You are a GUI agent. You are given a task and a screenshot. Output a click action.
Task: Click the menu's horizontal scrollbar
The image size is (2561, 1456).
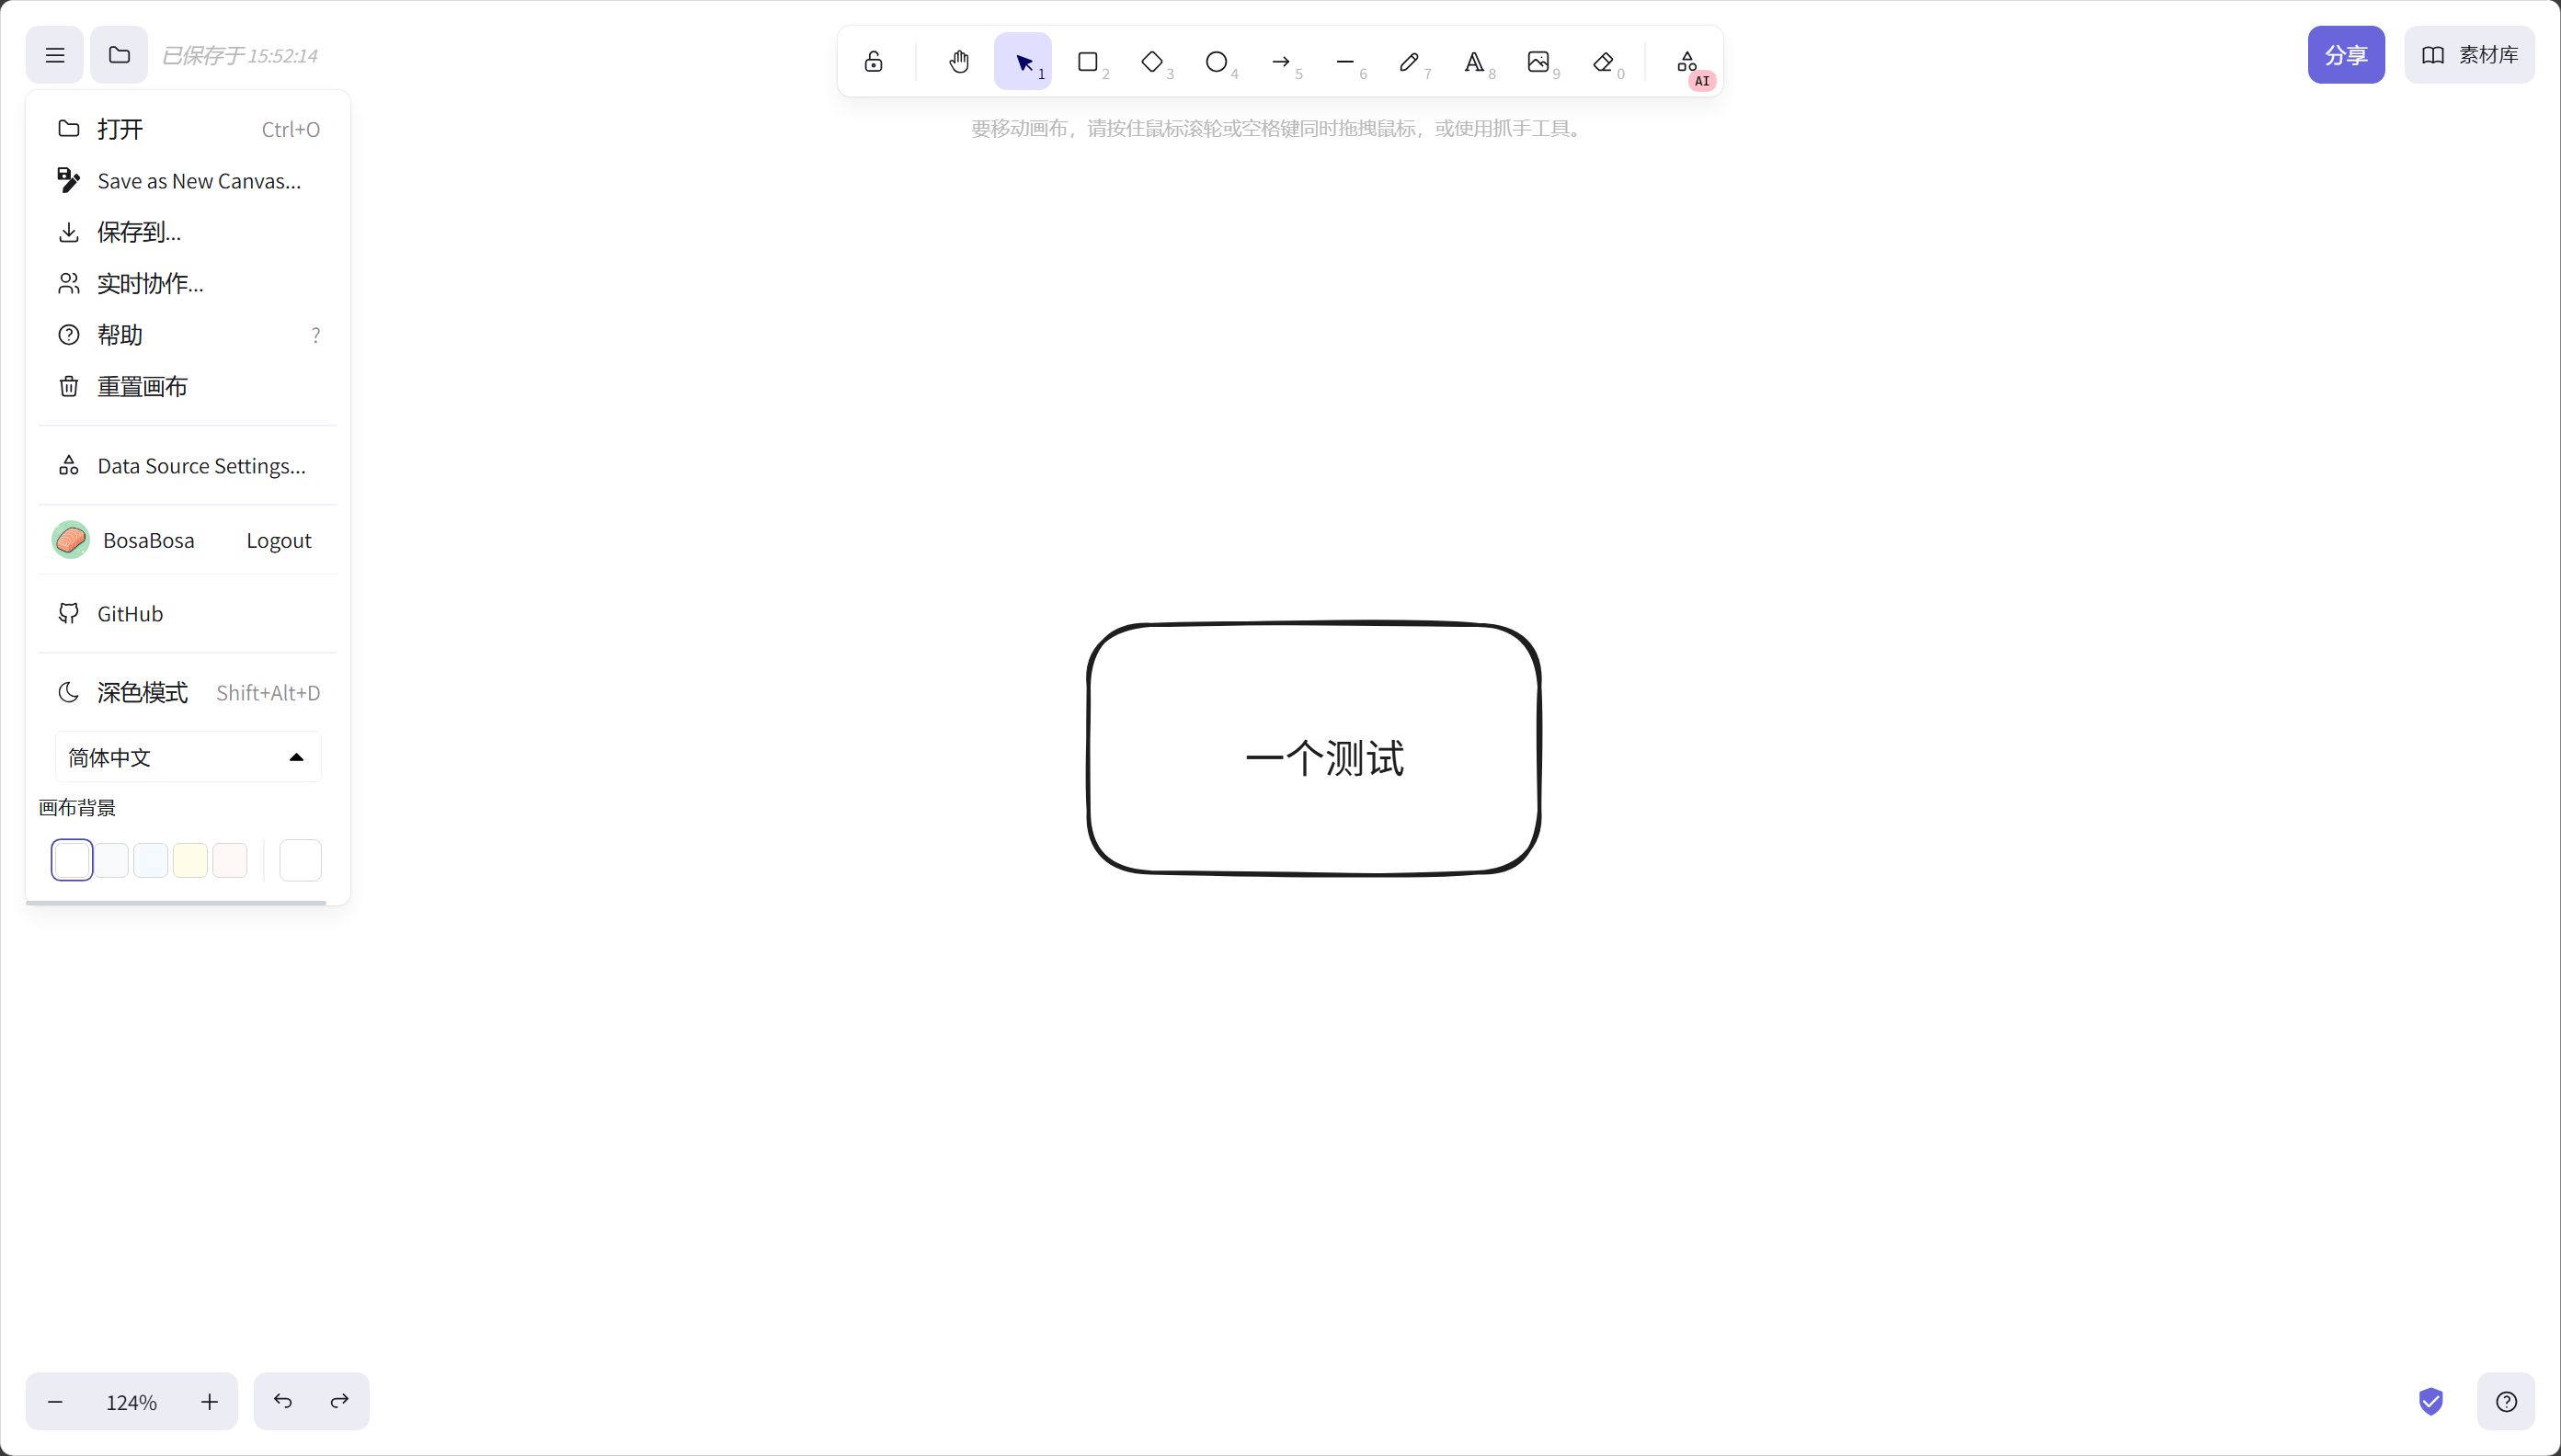(x=176, y=902)
